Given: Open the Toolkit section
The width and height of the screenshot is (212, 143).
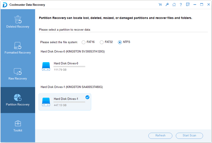Looking at the screenshot, I should point(18,126).
